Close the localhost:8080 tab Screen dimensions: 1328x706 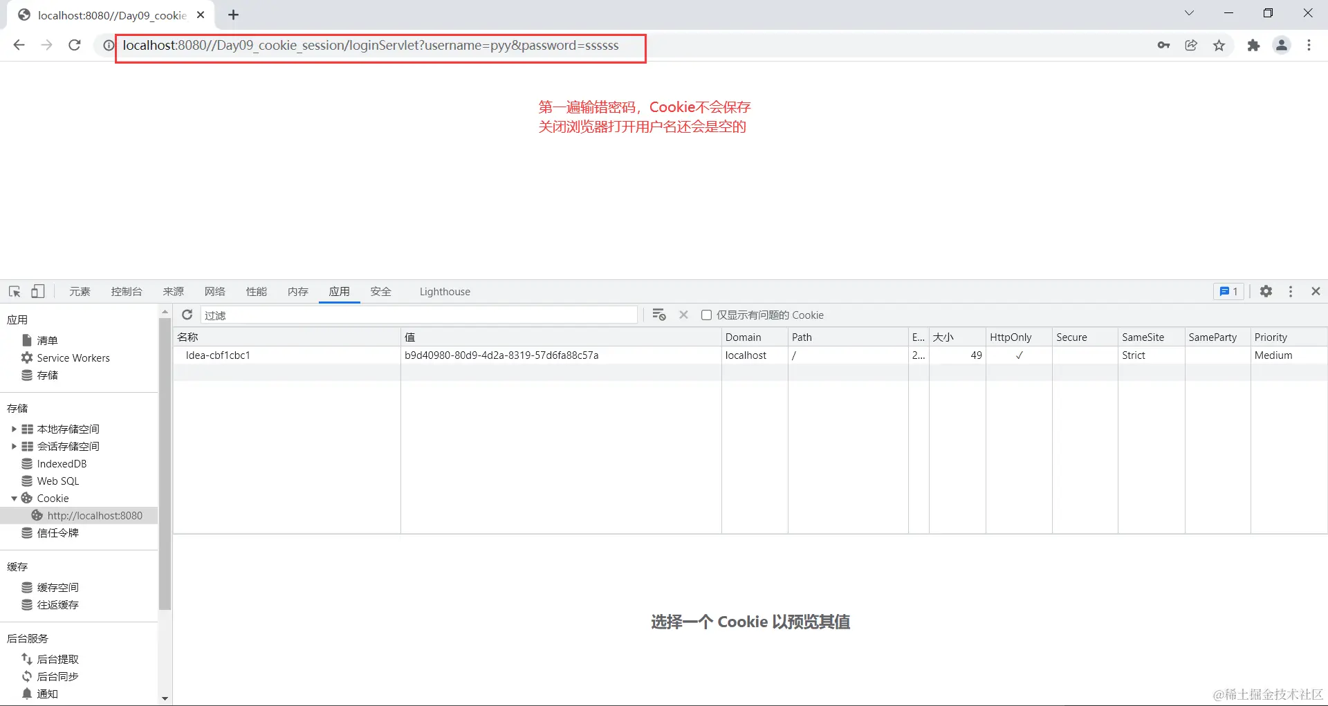201,15
